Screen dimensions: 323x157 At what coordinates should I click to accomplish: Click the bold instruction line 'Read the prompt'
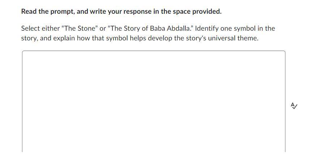coord(121,11)
